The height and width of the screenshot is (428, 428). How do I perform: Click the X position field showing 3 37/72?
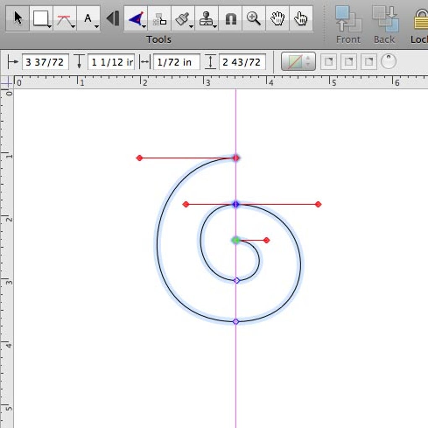45,62
